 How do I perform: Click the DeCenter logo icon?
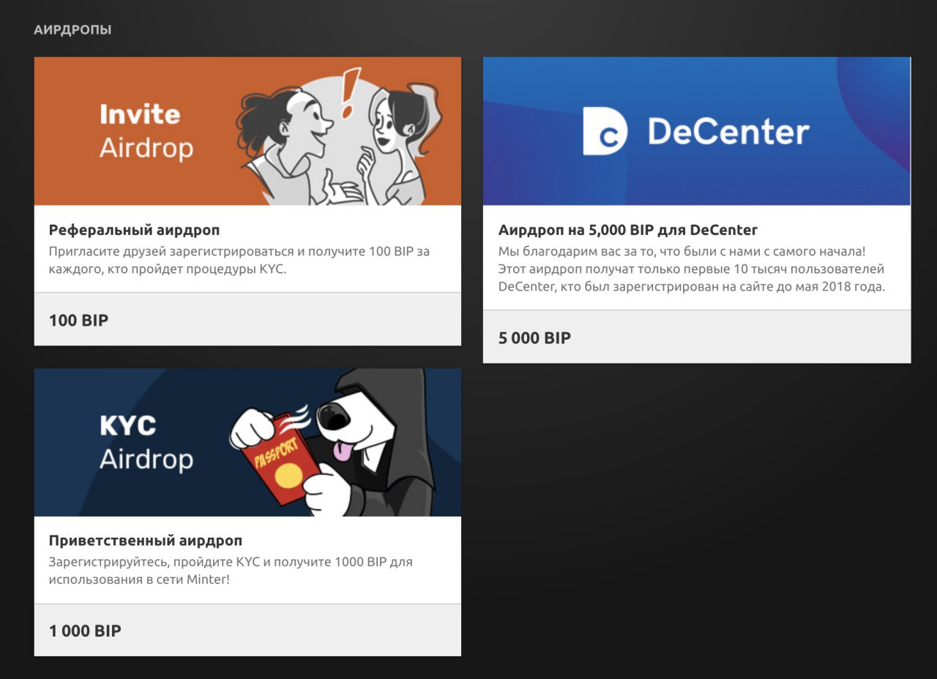[605, 131]
